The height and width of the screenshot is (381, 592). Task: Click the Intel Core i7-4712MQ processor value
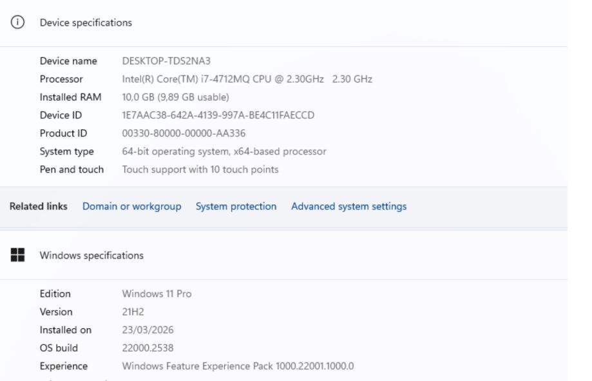247,79
